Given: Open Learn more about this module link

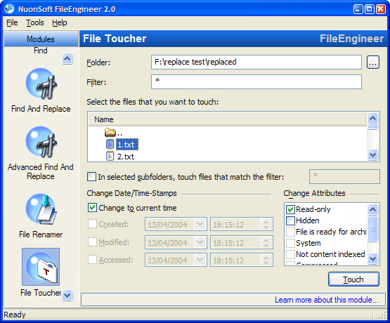Looking at the screenshot, I should click(x=327, y=300).
